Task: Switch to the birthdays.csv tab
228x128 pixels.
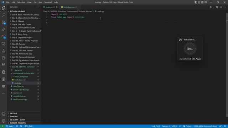Action: click(69, 7)
